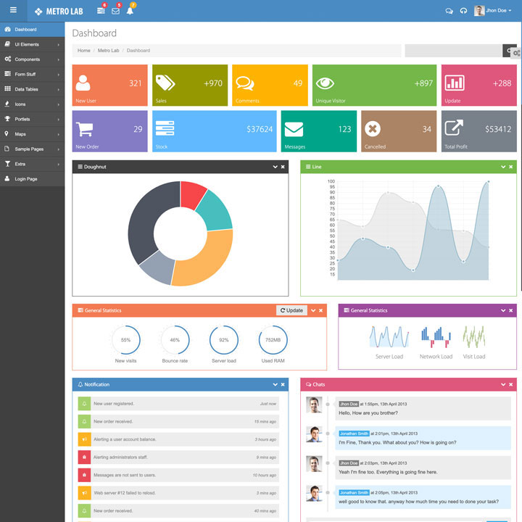522x522 pixels.
Task: Click the arrow next to Portlets menu
Action: click(x=59, y=120)
